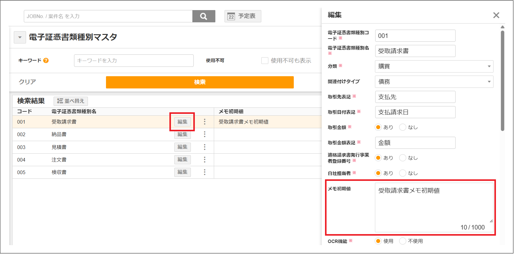Open three-dot menu for row 003 見積書
This screenshot has width=514, height=254.
pos(205,147)
